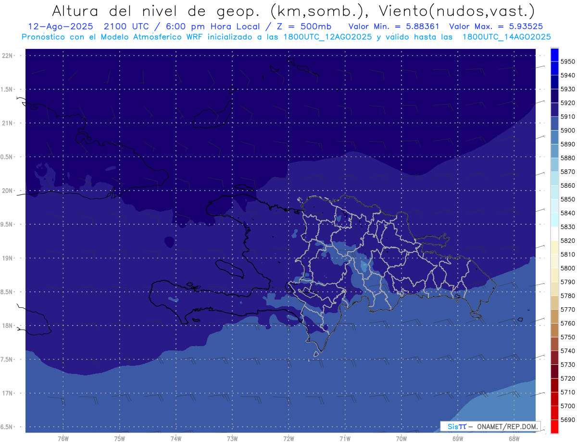
Task: Click the "5950" legend value
Action: click(x=567, y=61)
